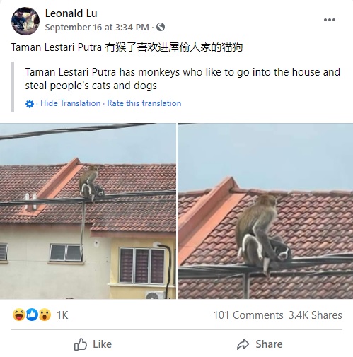Click the public globe privacy icon
The image size is (353, 357).
pos(161,27)
